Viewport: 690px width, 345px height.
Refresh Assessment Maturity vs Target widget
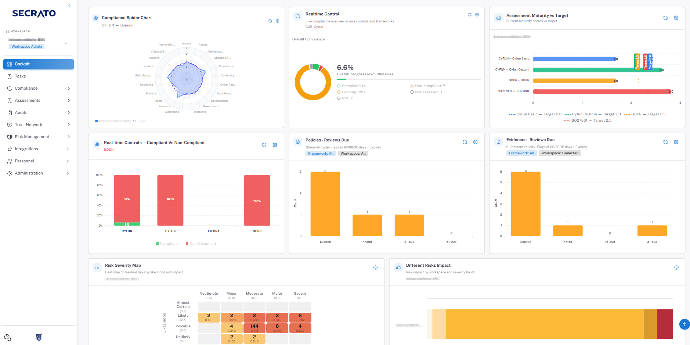tap(665, 18)
